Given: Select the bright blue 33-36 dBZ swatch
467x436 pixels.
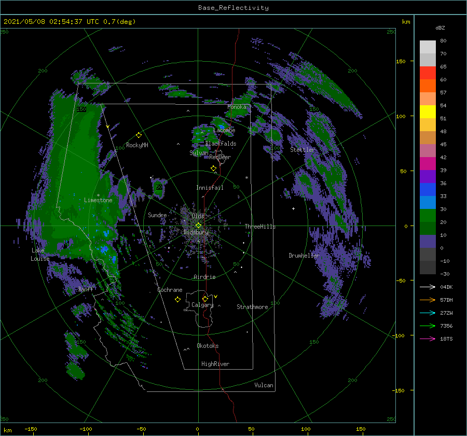Looking at the screenshot, I should click(x=428, y=190).
